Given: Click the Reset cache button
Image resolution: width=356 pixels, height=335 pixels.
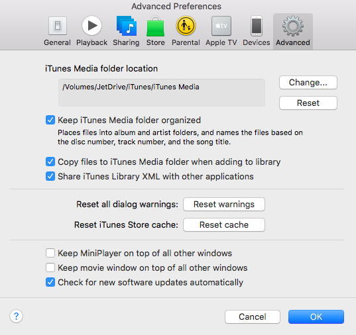Looking at the screenshot, I should (x=224, y=225).
